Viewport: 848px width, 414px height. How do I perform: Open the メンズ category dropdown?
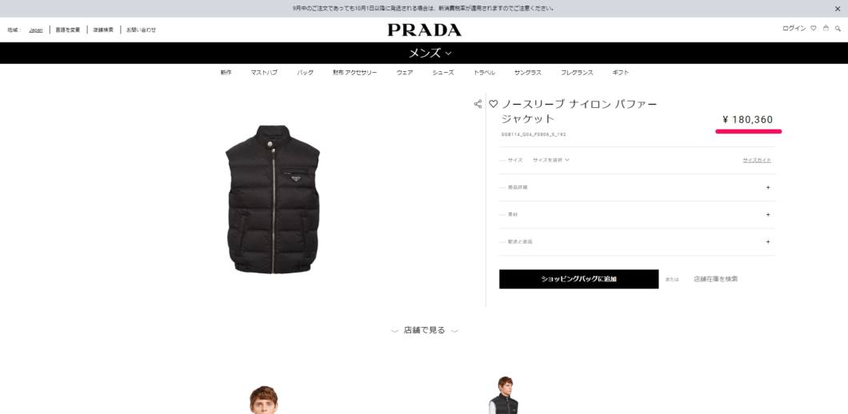pos(430,53)
